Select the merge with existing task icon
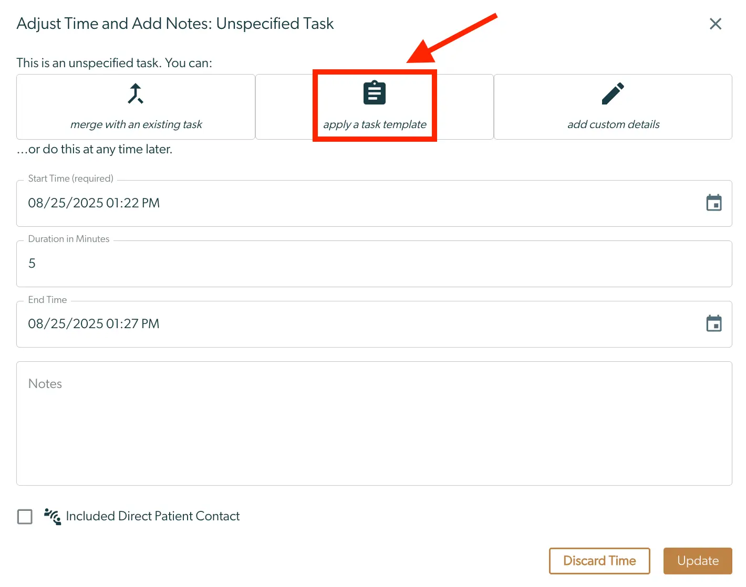The width and height of the screenshot is (746, 587). (135, 93)
